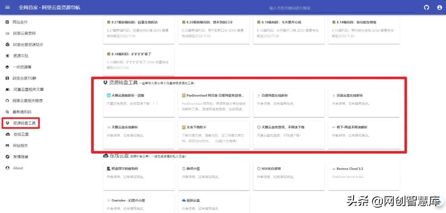Click the 资源转盘工具 section heading

[123, 83]
